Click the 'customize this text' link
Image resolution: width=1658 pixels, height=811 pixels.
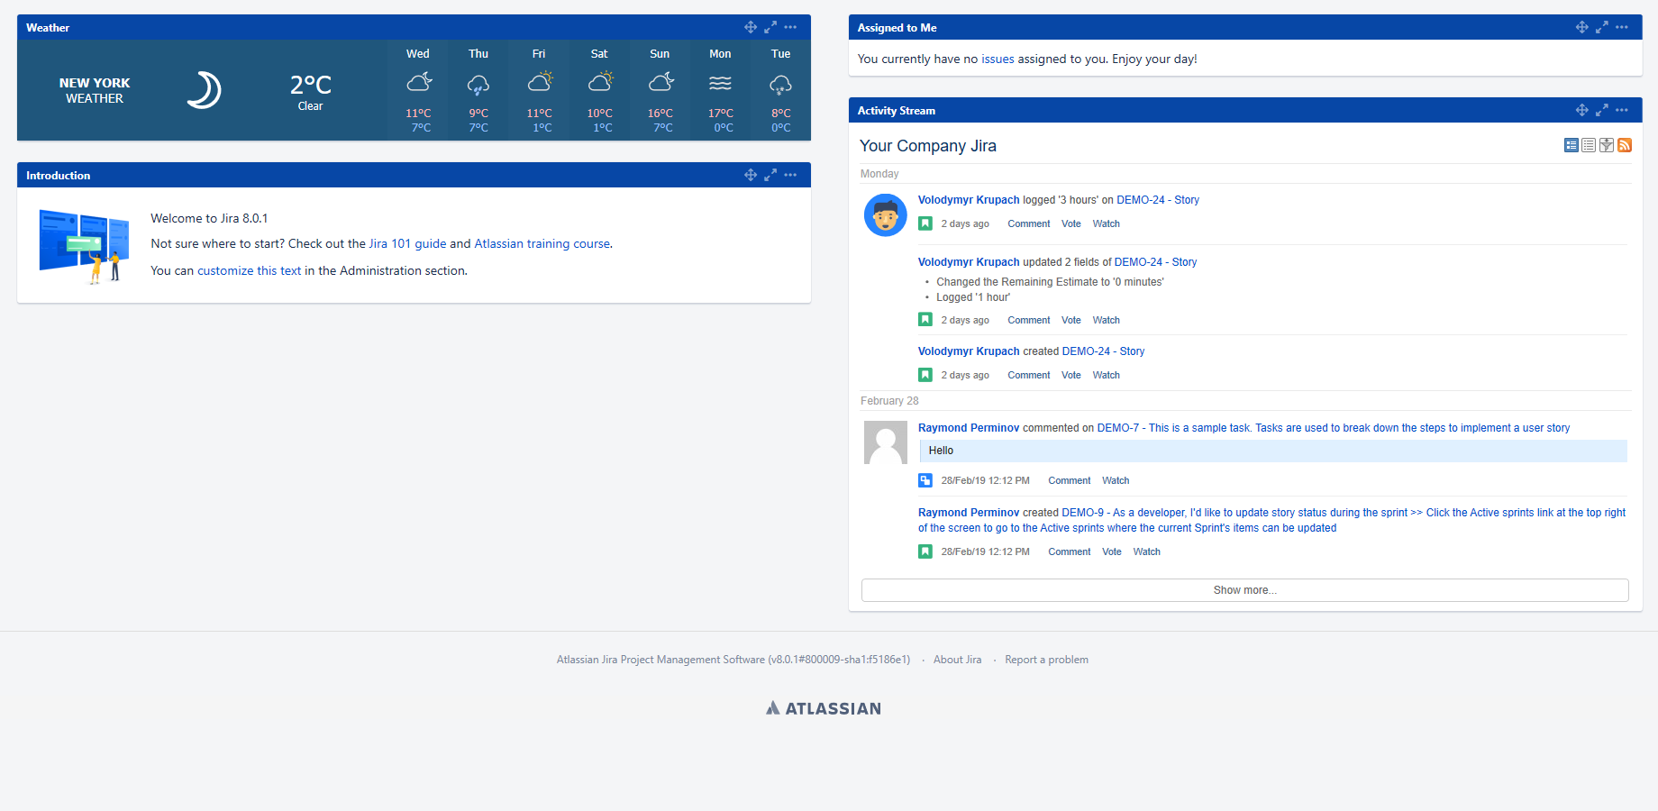pos(250,270)
